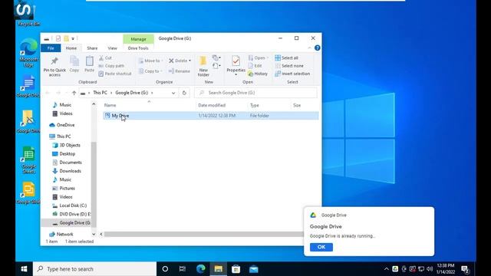Viewport: 491px width, 276px height.
Task: Open the Move to dropdown
Action: (150, 61)
